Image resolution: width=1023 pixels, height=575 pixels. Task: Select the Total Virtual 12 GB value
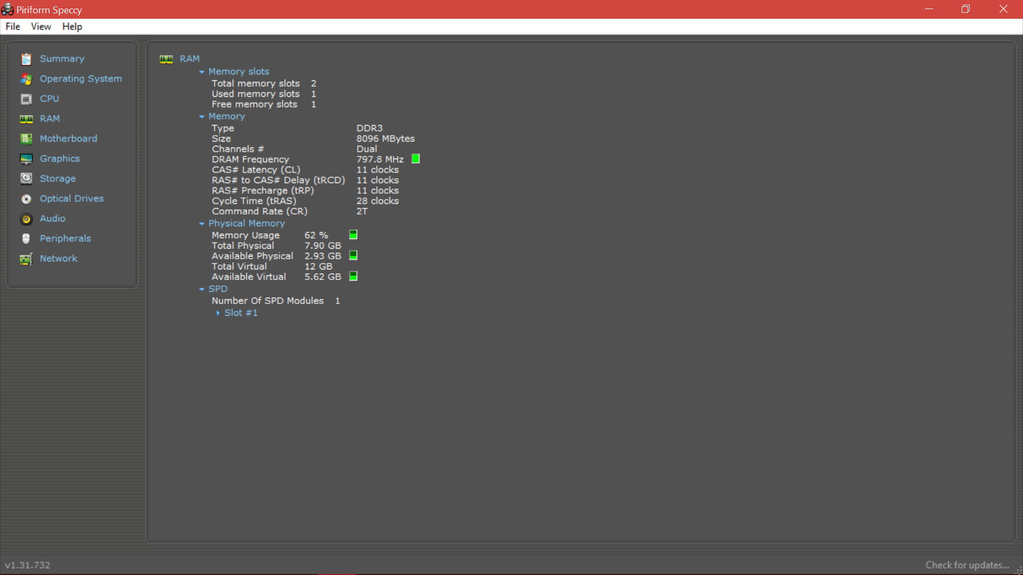(x=319, y=266)
